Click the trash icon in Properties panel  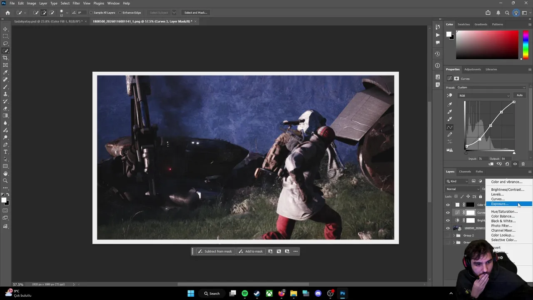coord(523,164)
